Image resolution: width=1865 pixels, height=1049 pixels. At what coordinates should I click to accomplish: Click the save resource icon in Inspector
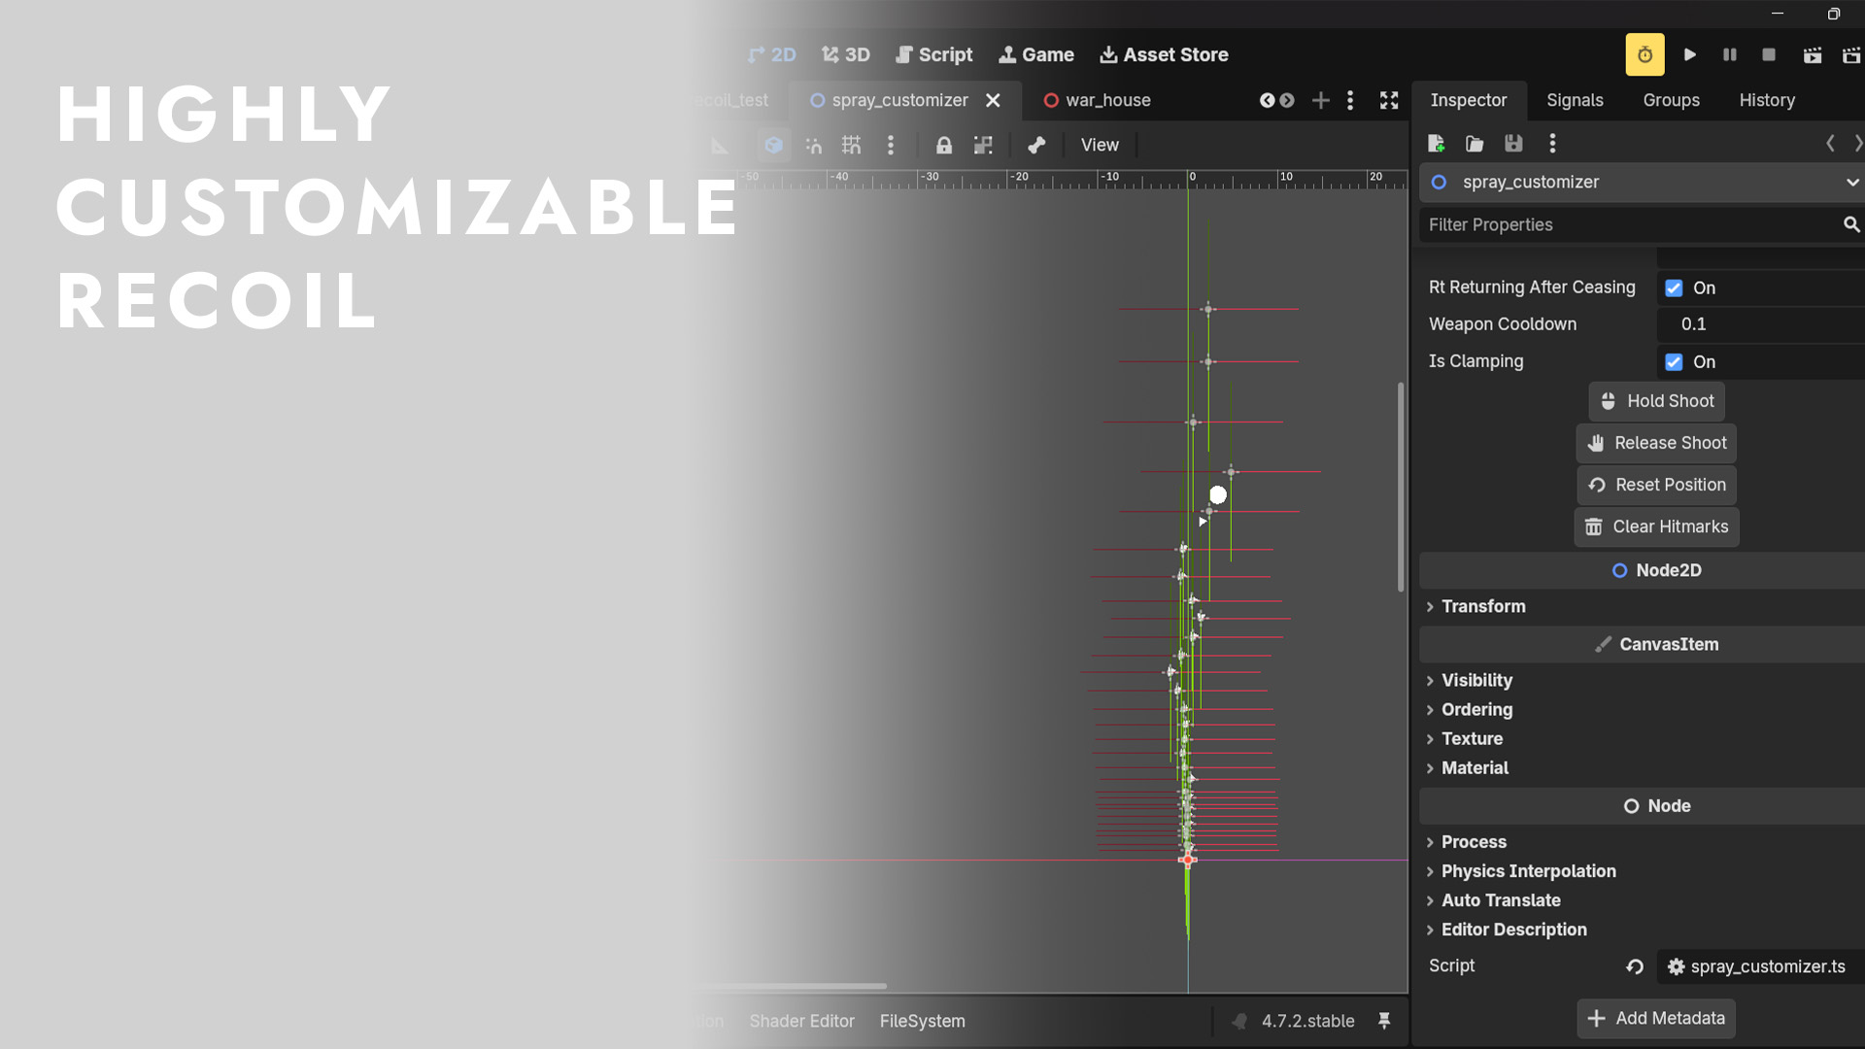pos(1513,144)
